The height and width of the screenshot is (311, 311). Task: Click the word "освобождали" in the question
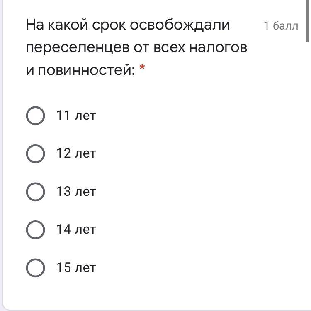click(x=180, y=25)
